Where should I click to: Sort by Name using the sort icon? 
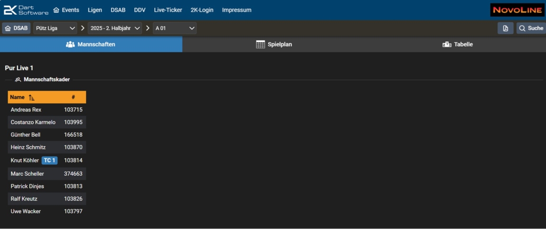[31, 97]
